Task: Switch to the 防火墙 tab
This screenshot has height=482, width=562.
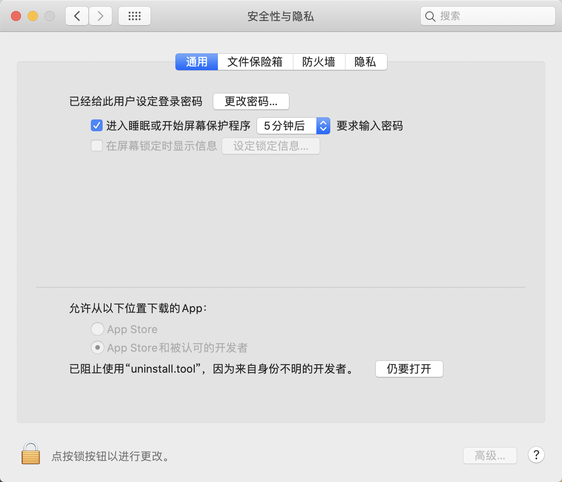Action: 319,62
